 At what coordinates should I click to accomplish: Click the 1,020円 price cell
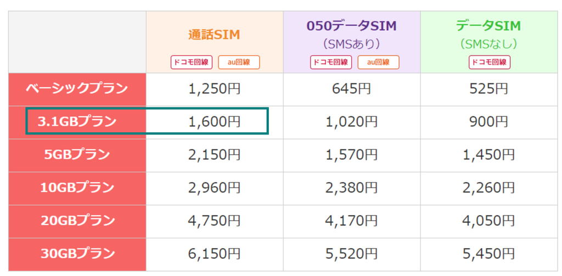[x=352, y=122]
